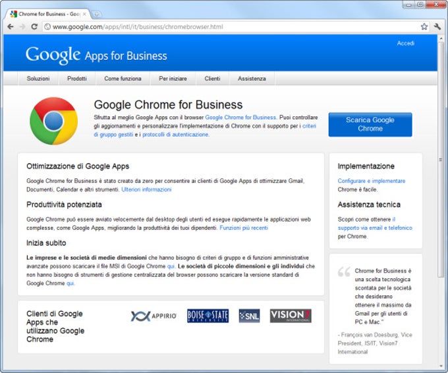The width and height of the screenshot is (448, 373).
Task: Minimize the Chrome window
Action: pyautogui.click(x=409, y=5)
